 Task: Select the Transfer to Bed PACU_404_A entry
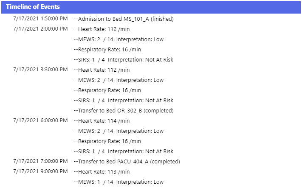(x=127, y=162)
